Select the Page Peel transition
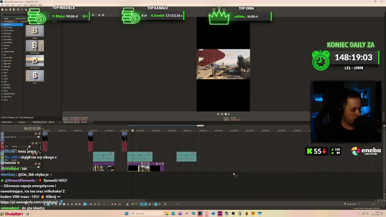386x217 pixels. (x=7, y=64)
